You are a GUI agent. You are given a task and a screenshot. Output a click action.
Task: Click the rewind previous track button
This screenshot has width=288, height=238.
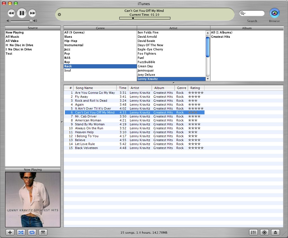[11, 13]
